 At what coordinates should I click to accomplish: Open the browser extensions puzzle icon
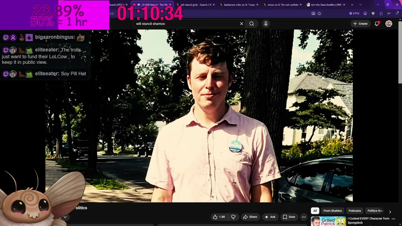pyautogui.click(x=381, y=13)
